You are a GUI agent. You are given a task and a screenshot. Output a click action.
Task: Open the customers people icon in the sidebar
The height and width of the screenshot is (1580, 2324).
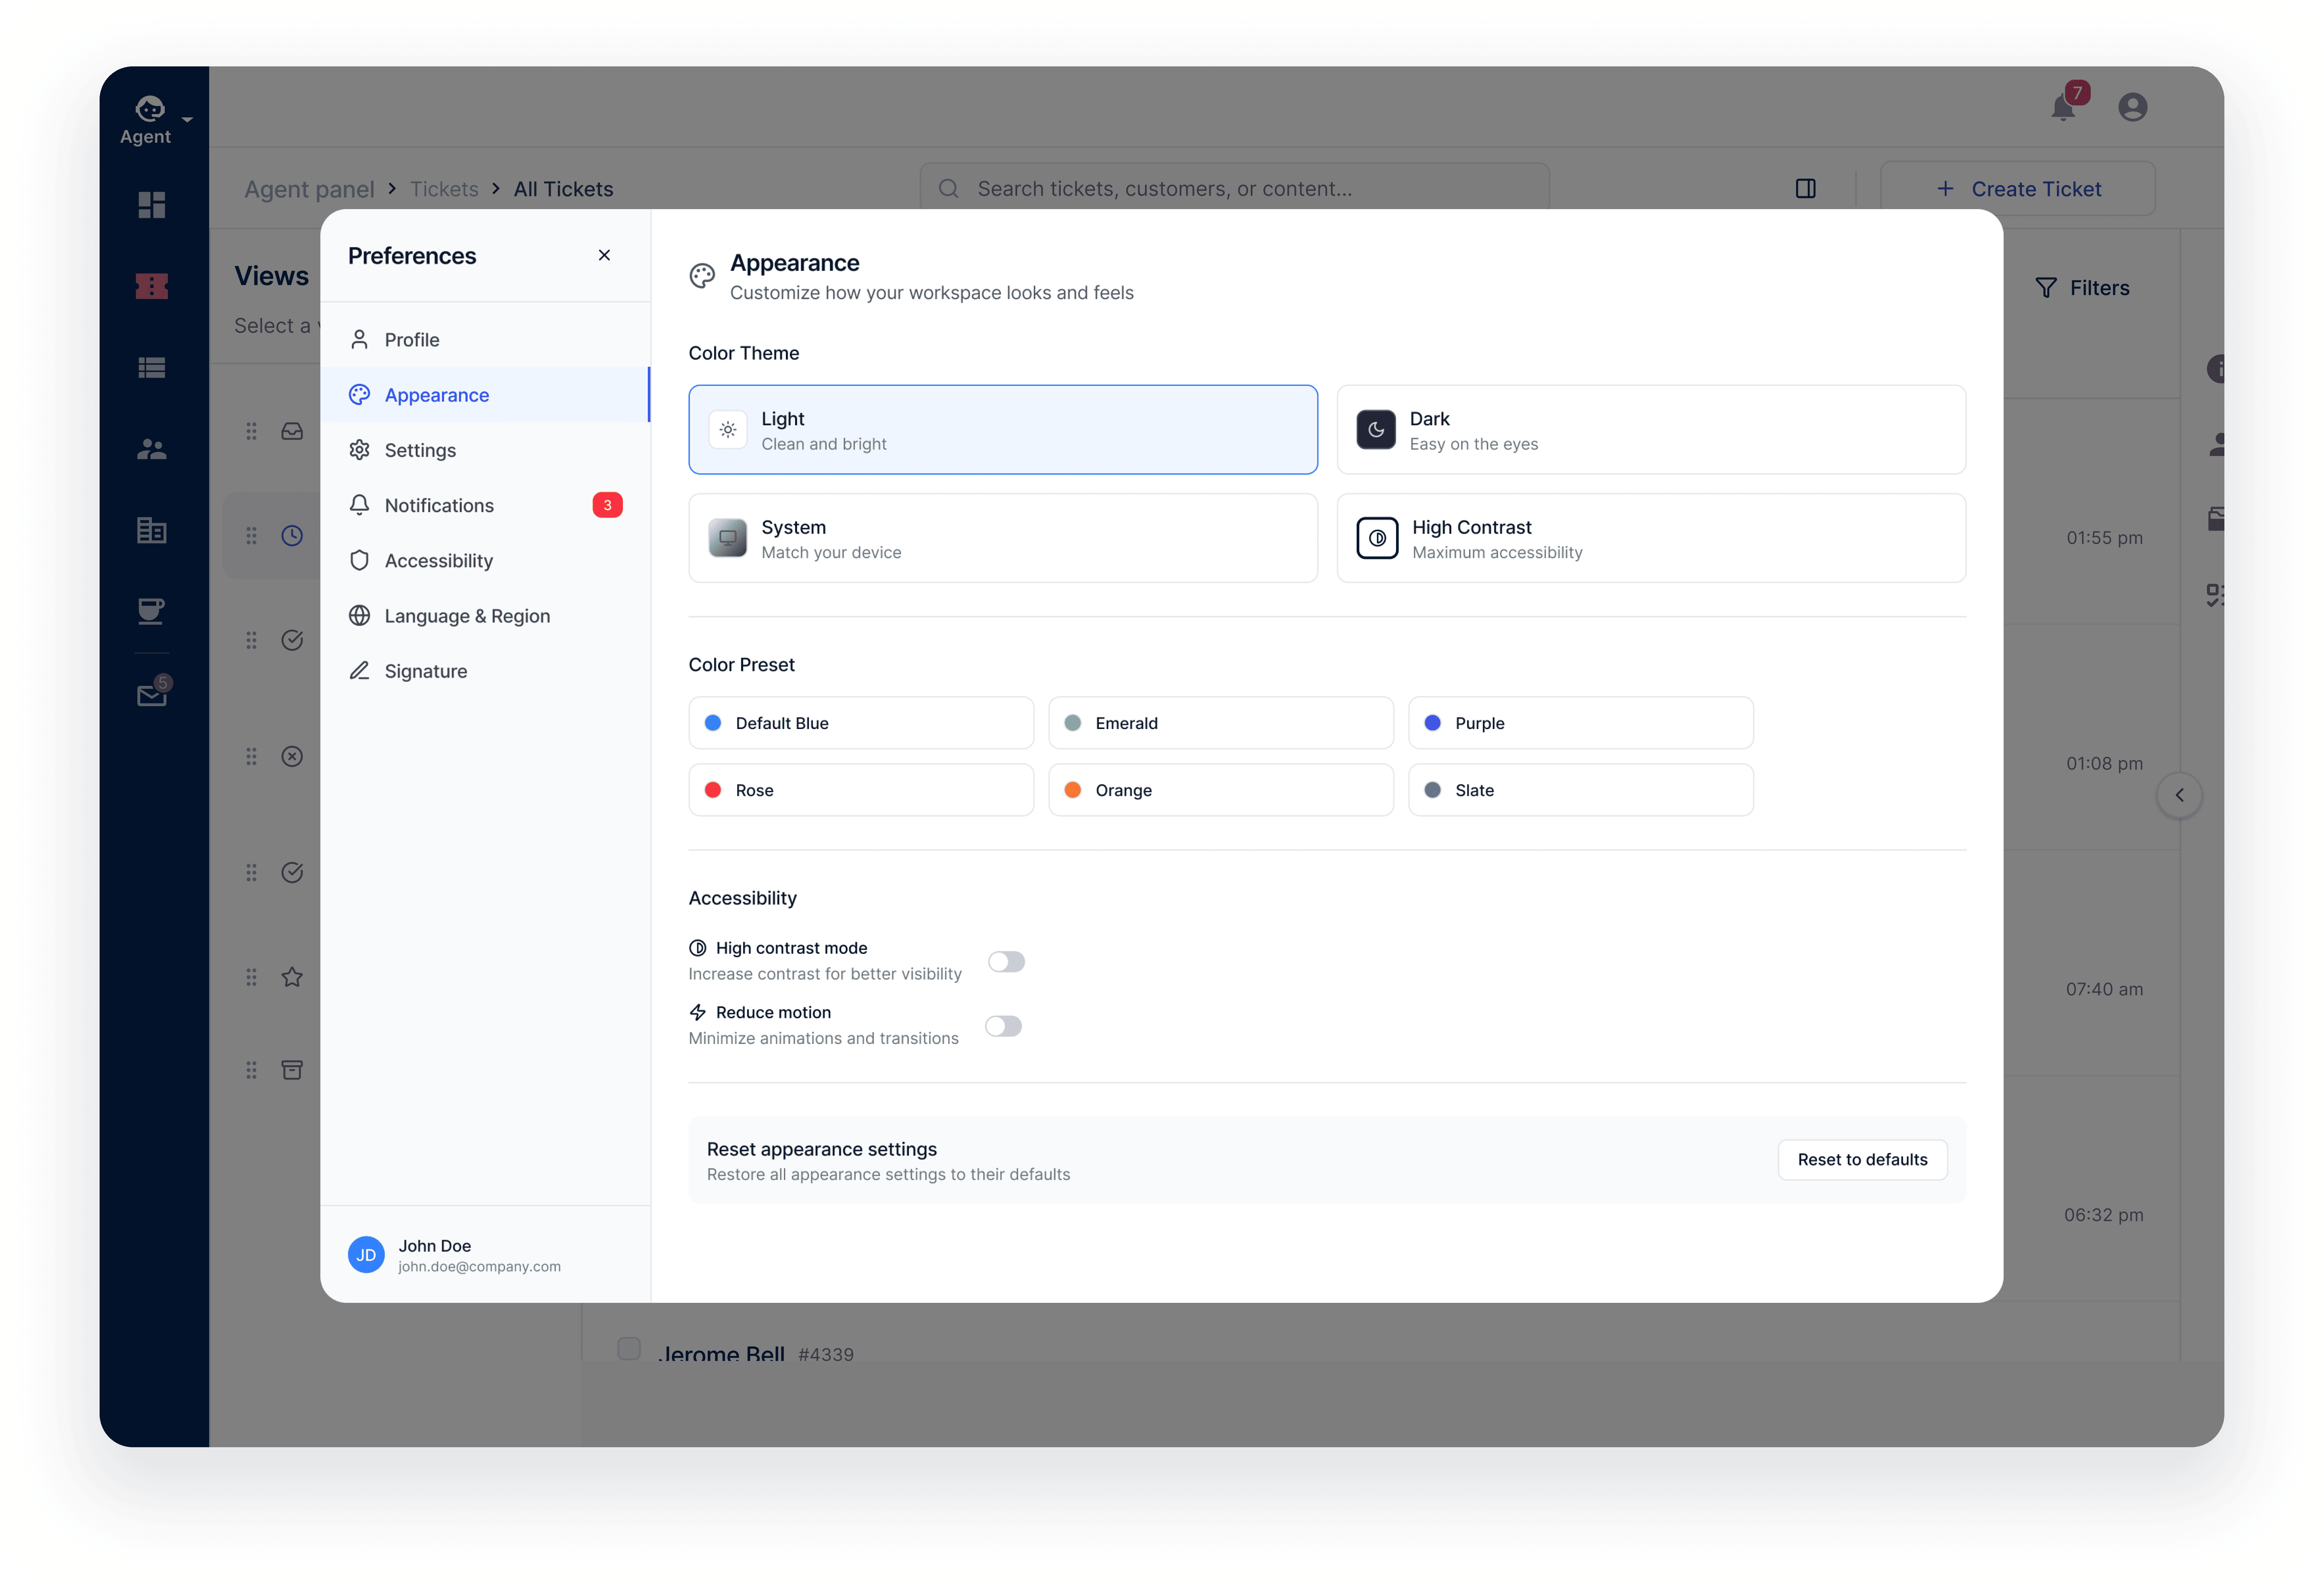tap(152, 449)
